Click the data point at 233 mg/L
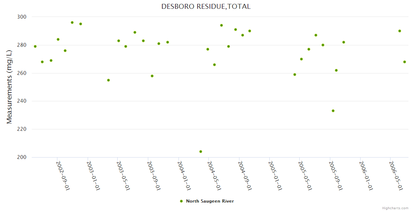The width and height of the screenshot is (412, 211). [333, 111]
